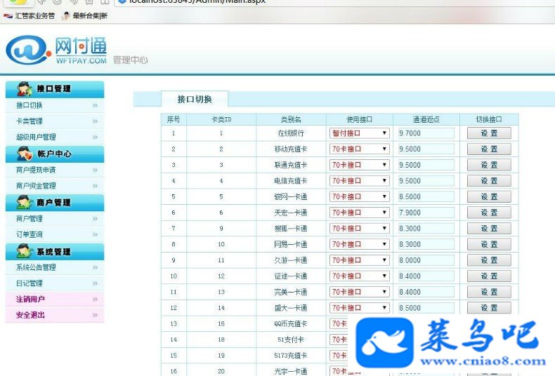Open the 最新合集 bookmark
The width and height of the screenshot is (555, 376).
pos(84,15)
